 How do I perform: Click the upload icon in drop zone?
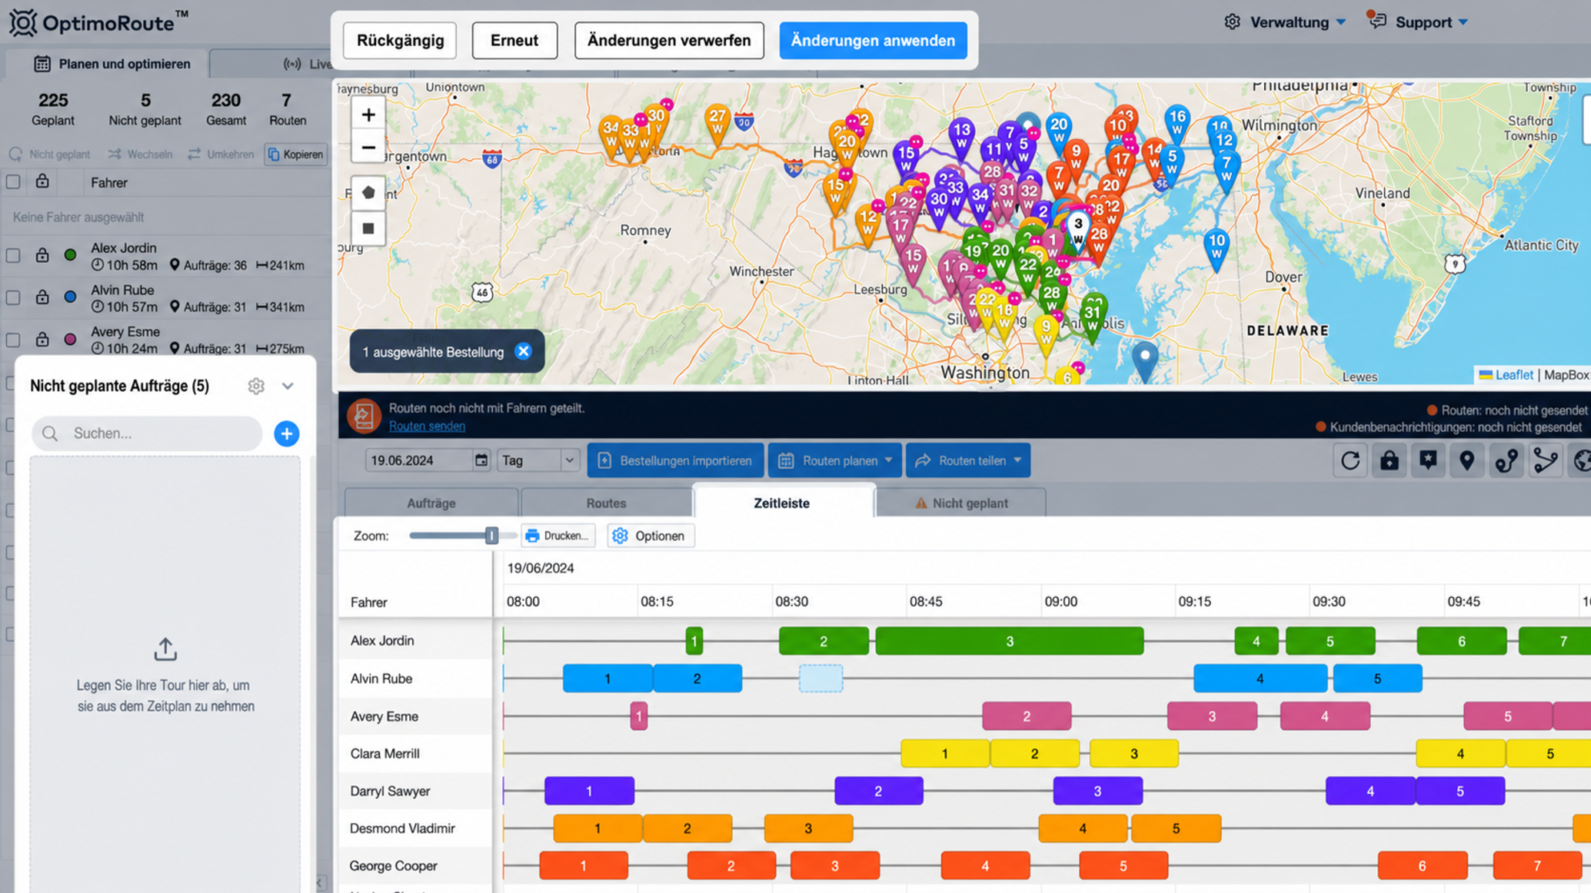165,649
